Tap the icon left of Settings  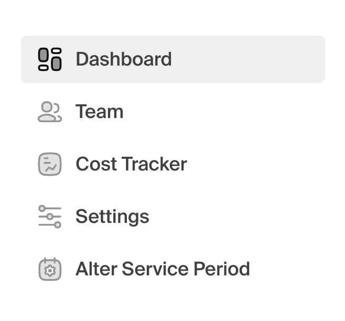(50, 217)
